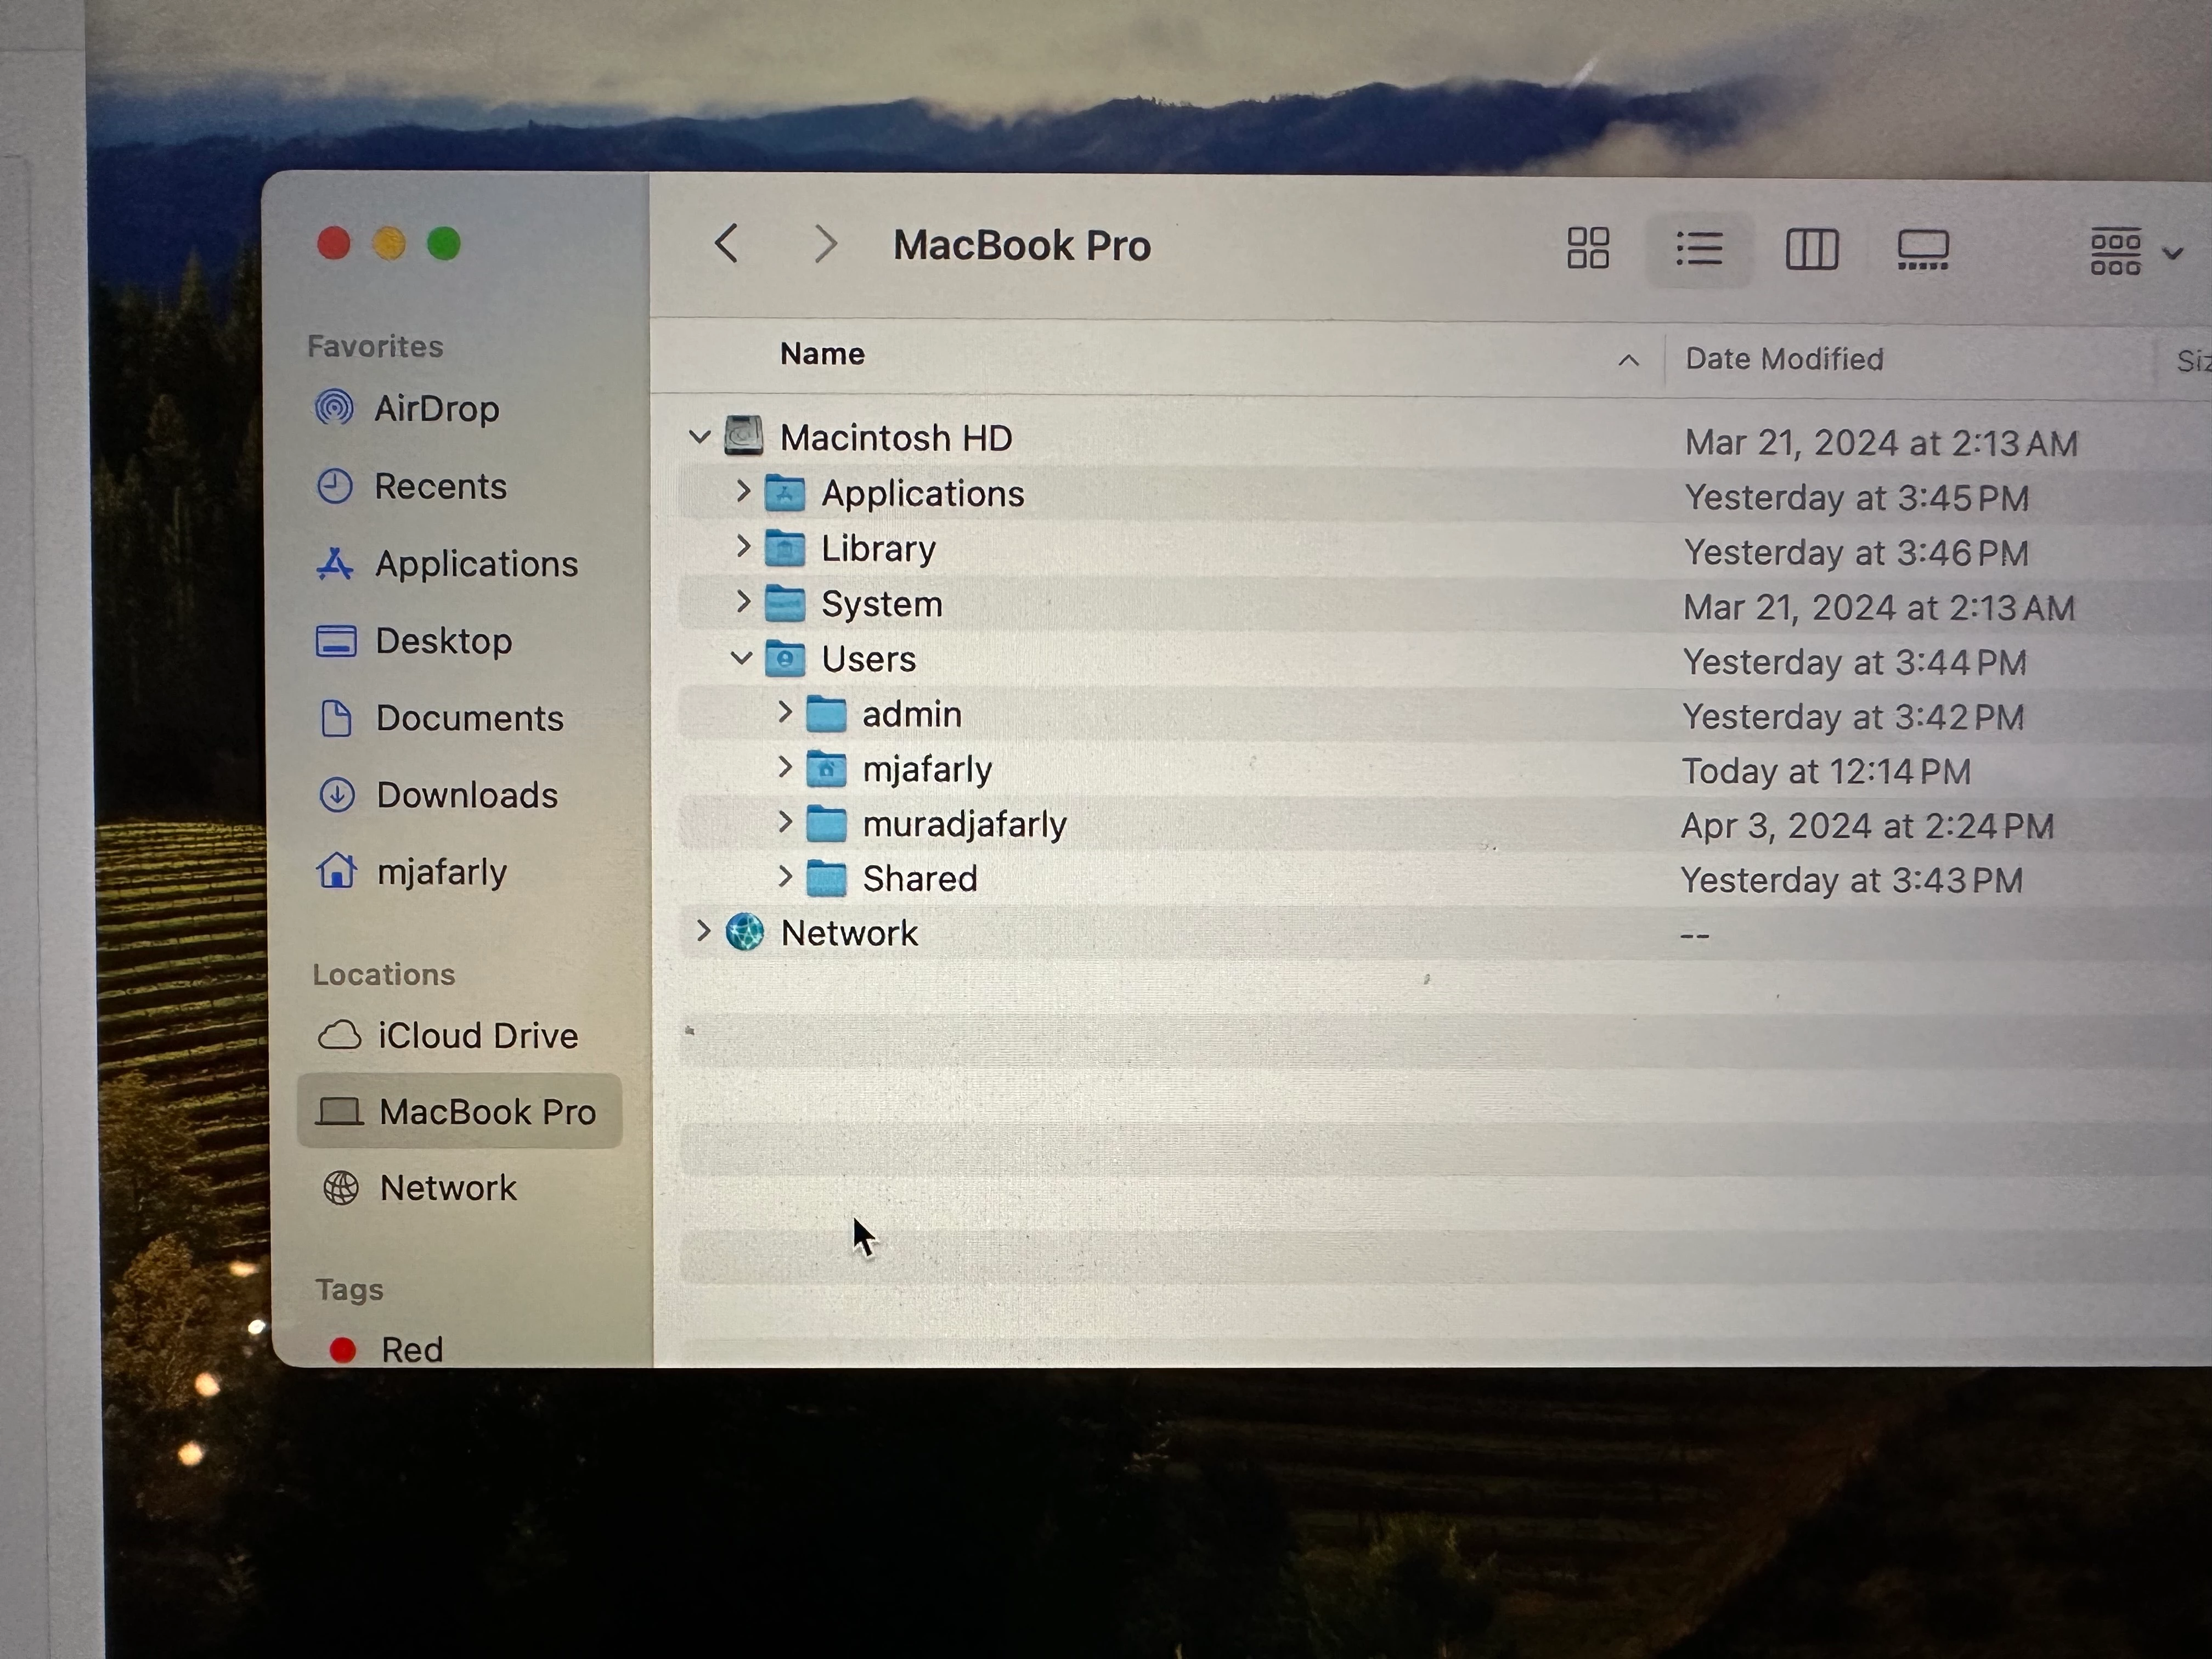
Task: Click the Finder window zoom green button
Action: pyautogui.click(x=444, y=243)
